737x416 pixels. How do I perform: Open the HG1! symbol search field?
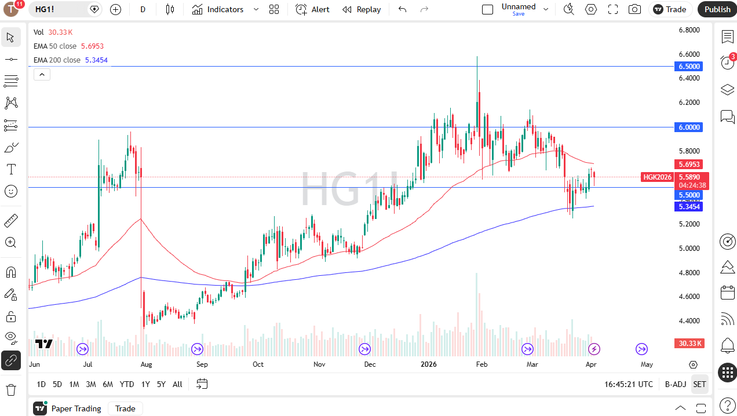(65, 9)
